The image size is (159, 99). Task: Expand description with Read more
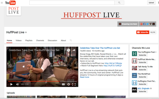[x=84, y=77]
